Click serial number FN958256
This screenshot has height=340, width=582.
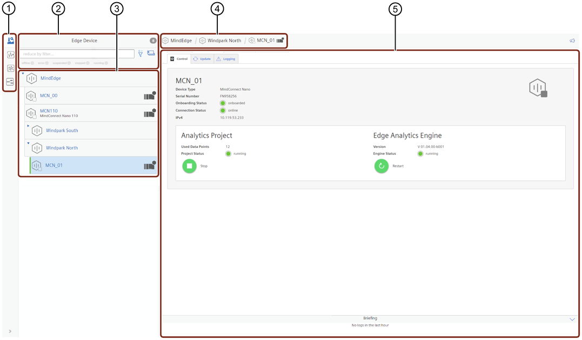pos(228,97)
